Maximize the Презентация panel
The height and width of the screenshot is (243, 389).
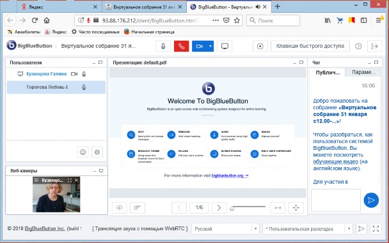[x=301, y=63]
